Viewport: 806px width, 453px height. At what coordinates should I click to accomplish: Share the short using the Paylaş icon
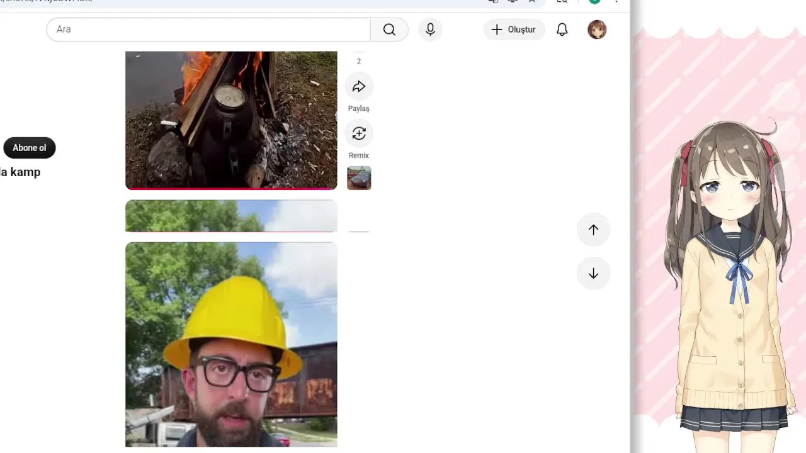pos(359,87)
